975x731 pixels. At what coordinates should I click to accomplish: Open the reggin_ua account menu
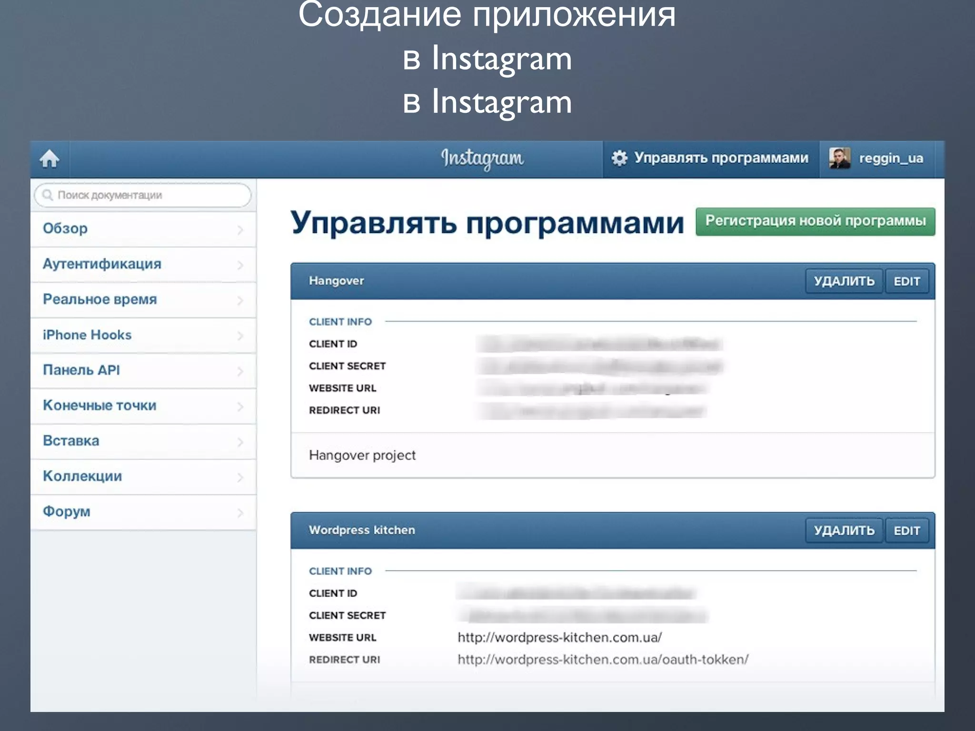[x=877, y=158]
